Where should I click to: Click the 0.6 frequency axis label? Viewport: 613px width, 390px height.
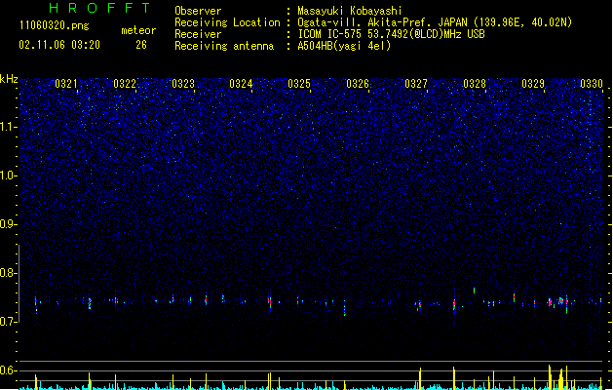9,370
